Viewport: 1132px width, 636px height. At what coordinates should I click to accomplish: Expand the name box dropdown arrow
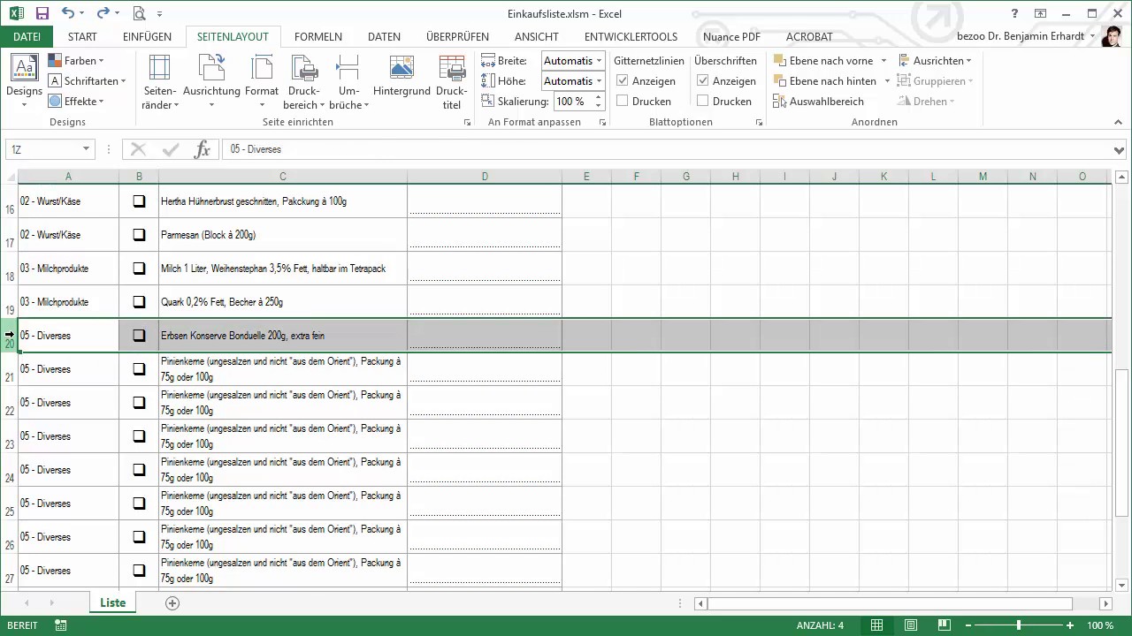[86, 150]
